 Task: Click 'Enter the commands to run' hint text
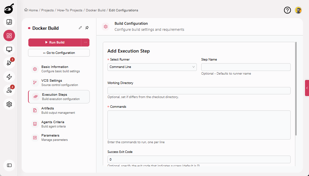[x=136, y=142]
